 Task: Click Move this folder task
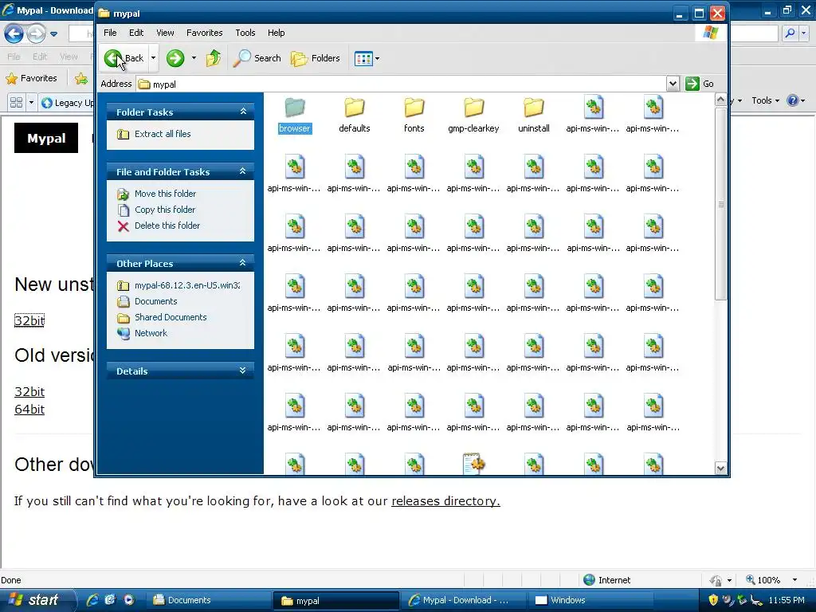pos(165,194)
